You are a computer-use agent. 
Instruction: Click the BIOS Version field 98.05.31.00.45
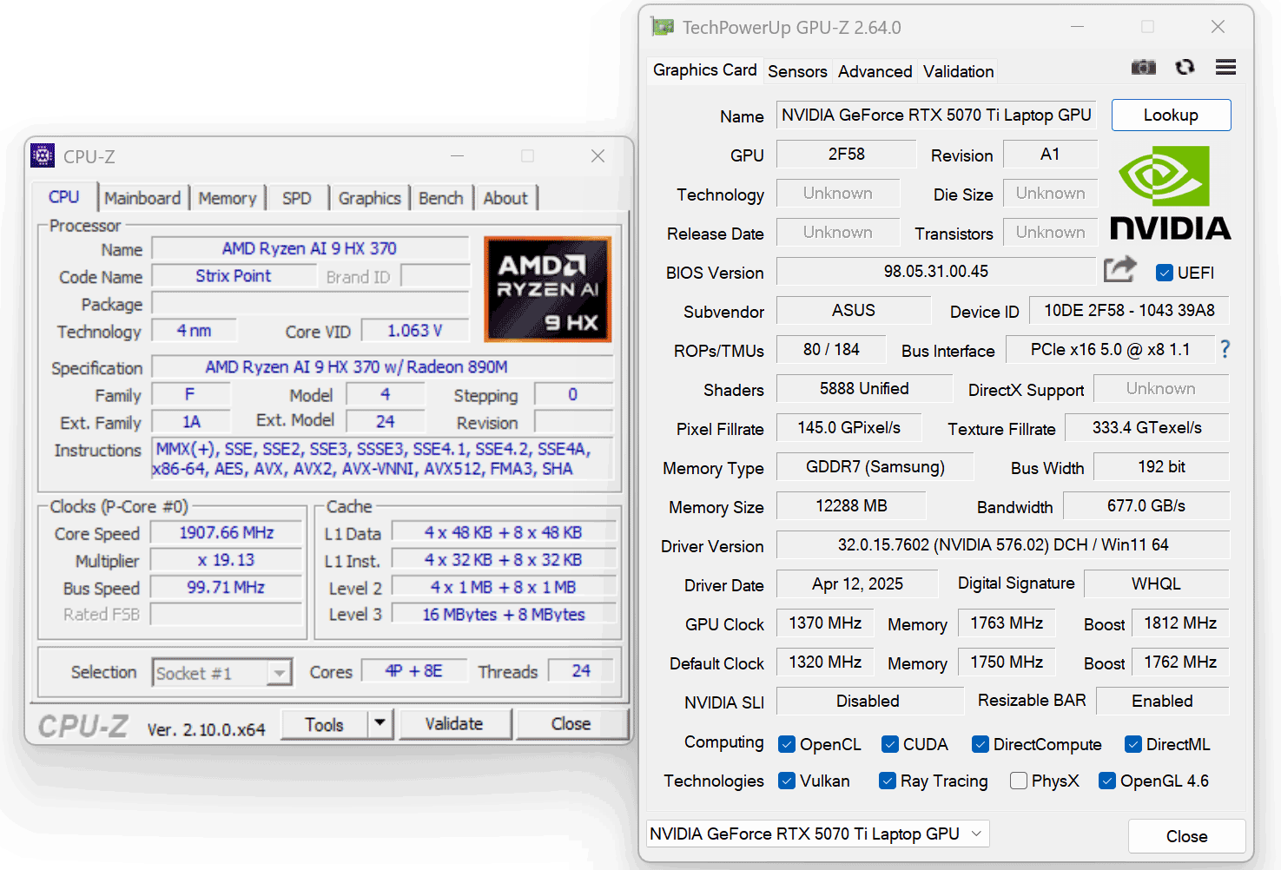tap(936, 271)
